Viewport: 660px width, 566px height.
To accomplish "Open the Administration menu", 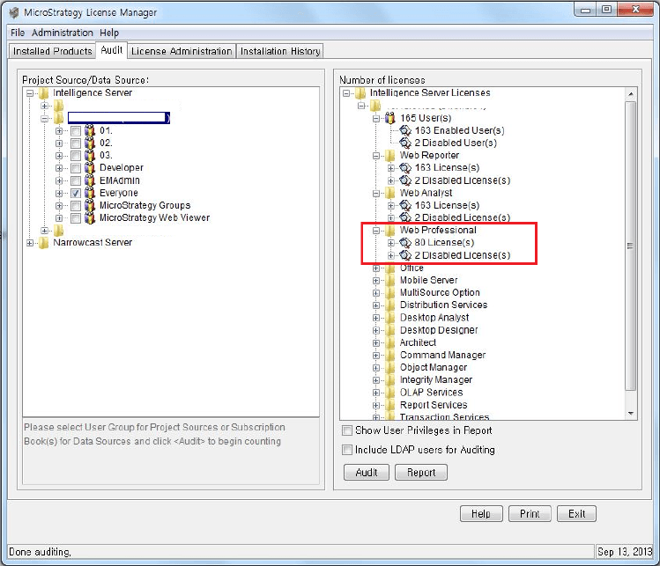I will point(63,33).
